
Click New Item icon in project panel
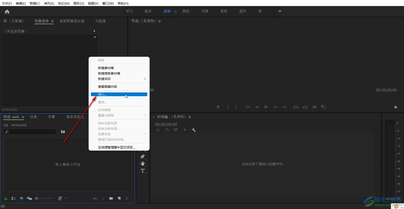pyautogui.click(x=119, y=198)
